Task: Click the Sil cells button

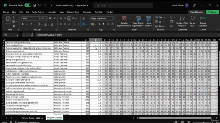Action: [x=159, y=22]
